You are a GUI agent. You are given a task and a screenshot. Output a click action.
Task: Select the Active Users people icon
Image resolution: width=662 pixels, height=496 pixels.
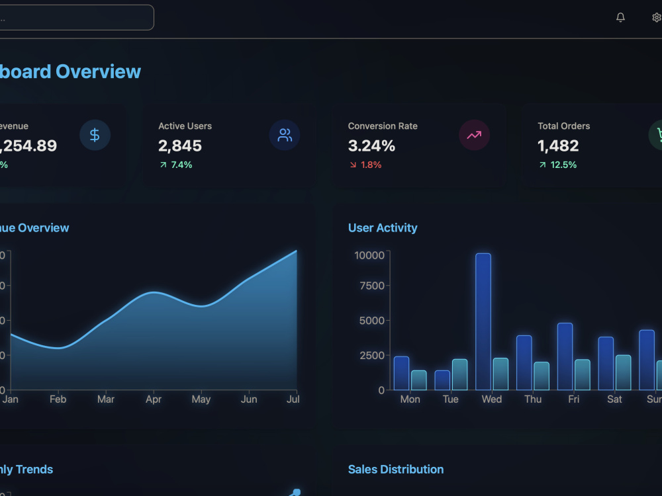[x=285, y=135]
